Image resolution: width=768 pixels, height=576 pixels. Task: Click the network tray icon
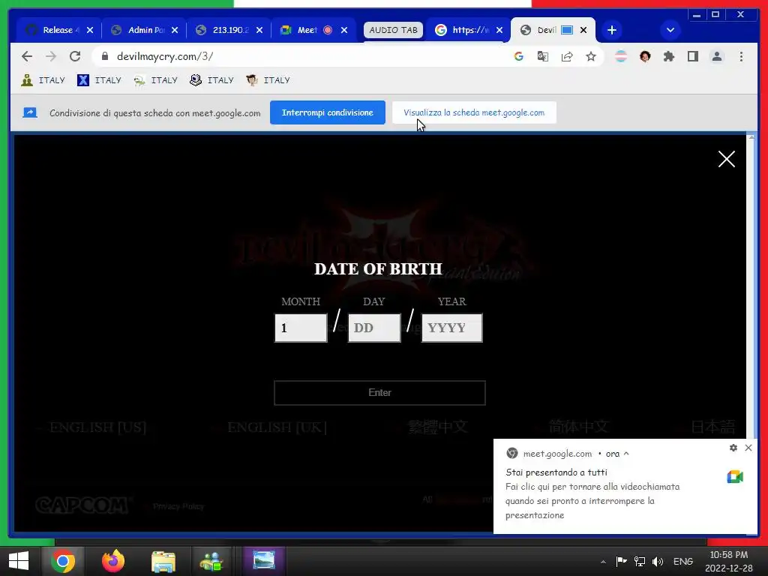tap(639, 561)
